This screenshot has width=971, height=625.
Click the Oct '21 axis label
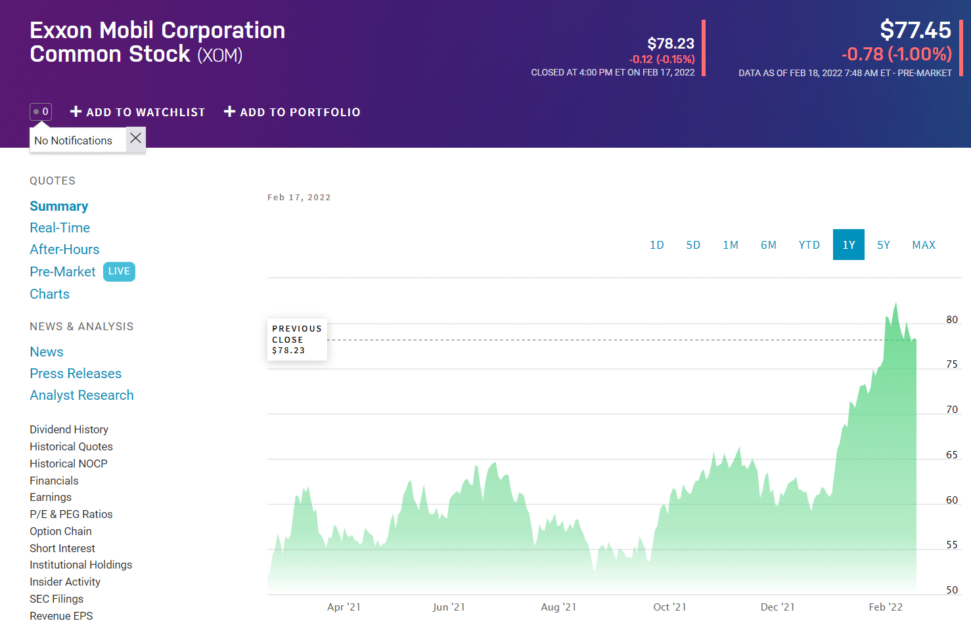tap(669, 607)
